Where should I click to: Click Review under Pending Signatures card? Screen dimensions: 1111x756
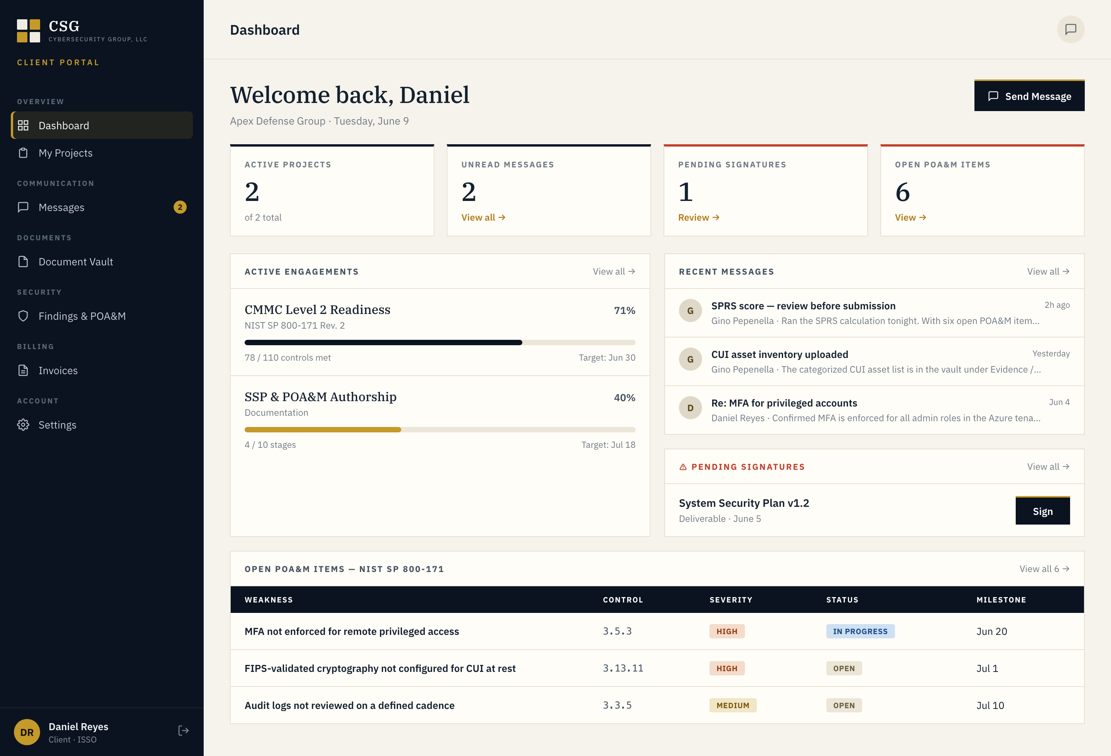tap(699, 218)
